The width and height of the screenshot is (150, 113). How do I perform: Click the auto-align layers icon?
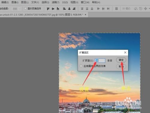click(116, 9)
